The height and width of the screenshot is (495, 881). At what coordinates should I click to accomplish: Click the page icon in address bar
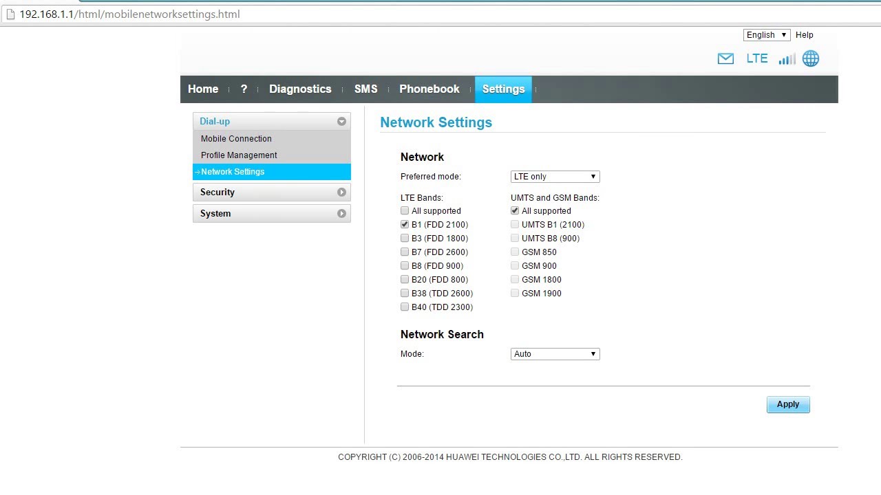coord(10,14)
